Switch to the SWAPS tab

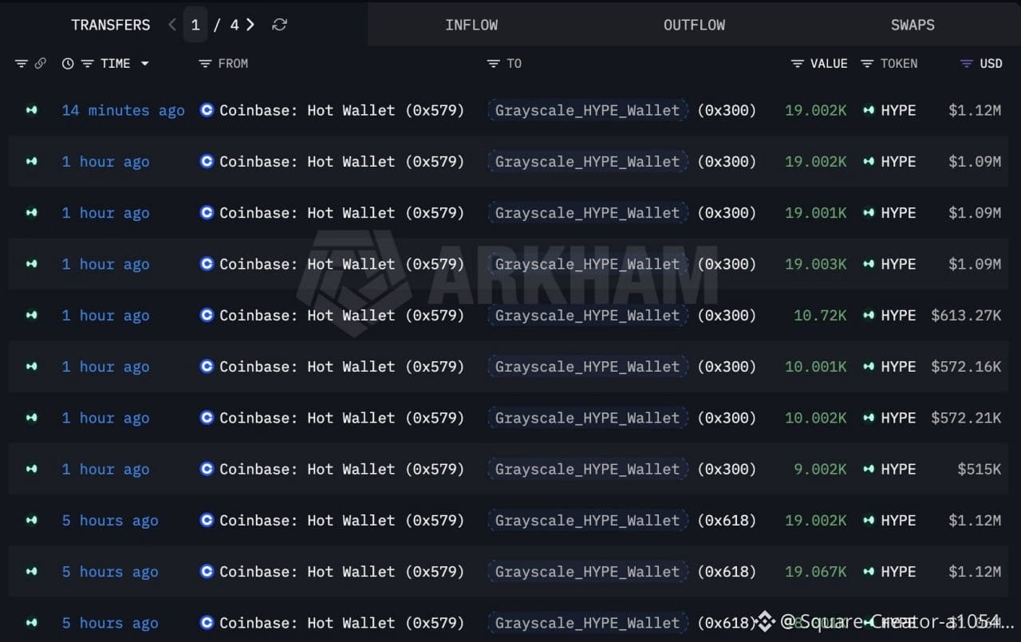tap(913, 25)
